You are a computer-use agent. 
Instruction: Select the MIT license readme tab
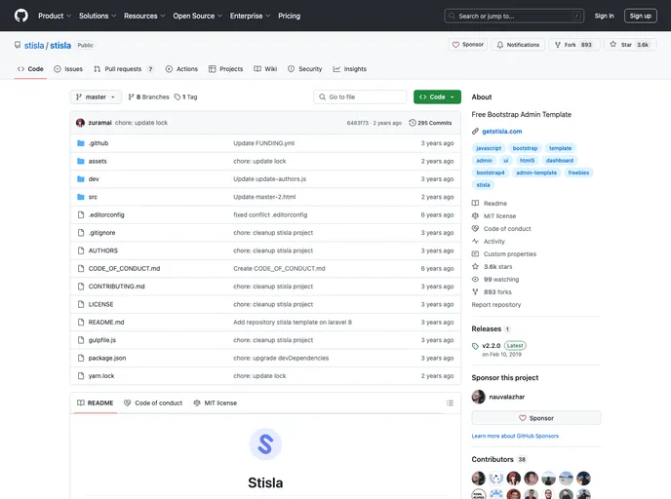[216, 403]
